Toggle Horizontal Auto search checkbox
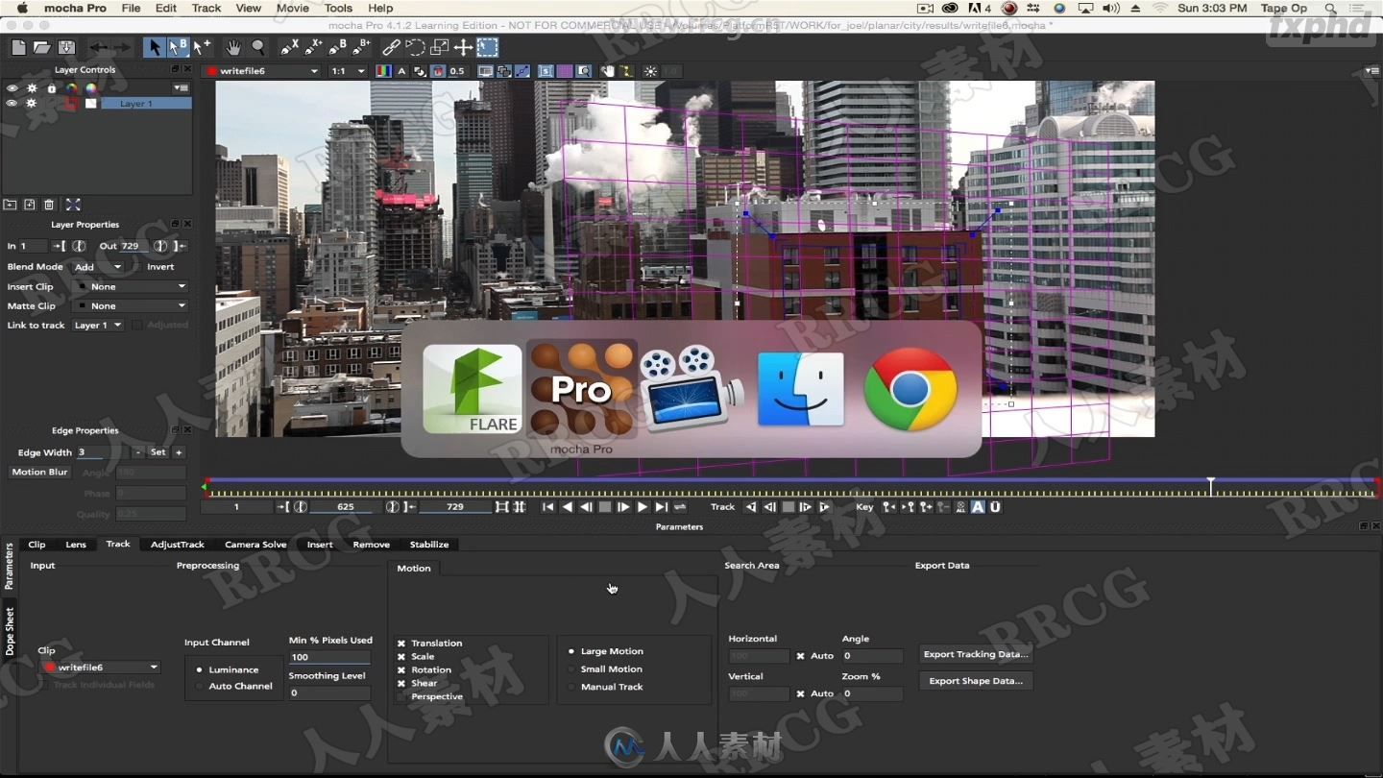1383x778 pixels. tap(800, 656)
